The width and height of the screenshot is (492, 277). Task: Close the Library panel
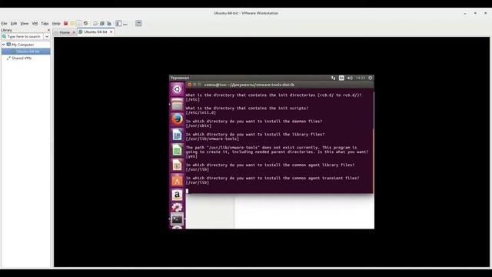(x=48, y=30)
